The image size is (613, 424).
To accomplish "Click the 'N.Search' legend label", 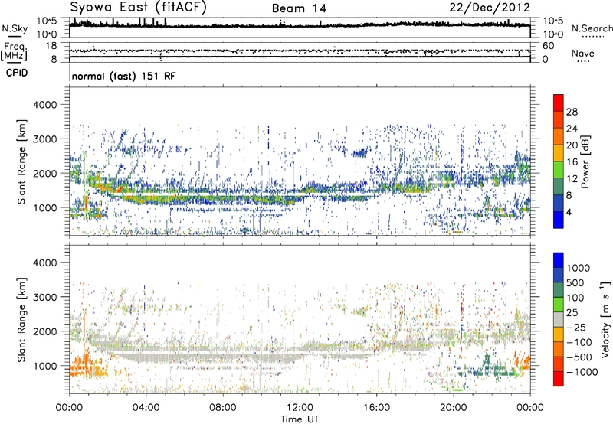I will pyautogui.click(x=592, y=28).
